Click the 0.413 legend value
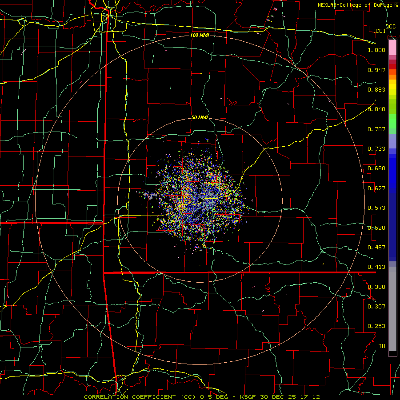The height and width of the screenshot is (400, 400). (x=376, y=267)
